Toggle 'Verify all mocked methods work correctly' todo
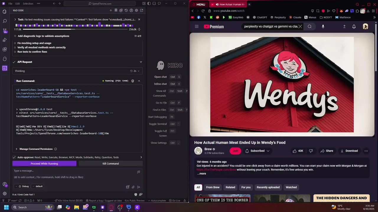 [15, 47]
